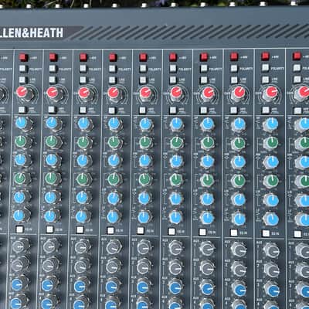Select topmost blue EQ knob on leftmost full strip
Image resolution: width=309 pixels, height=309 pixels.
[x=21, y=123]
